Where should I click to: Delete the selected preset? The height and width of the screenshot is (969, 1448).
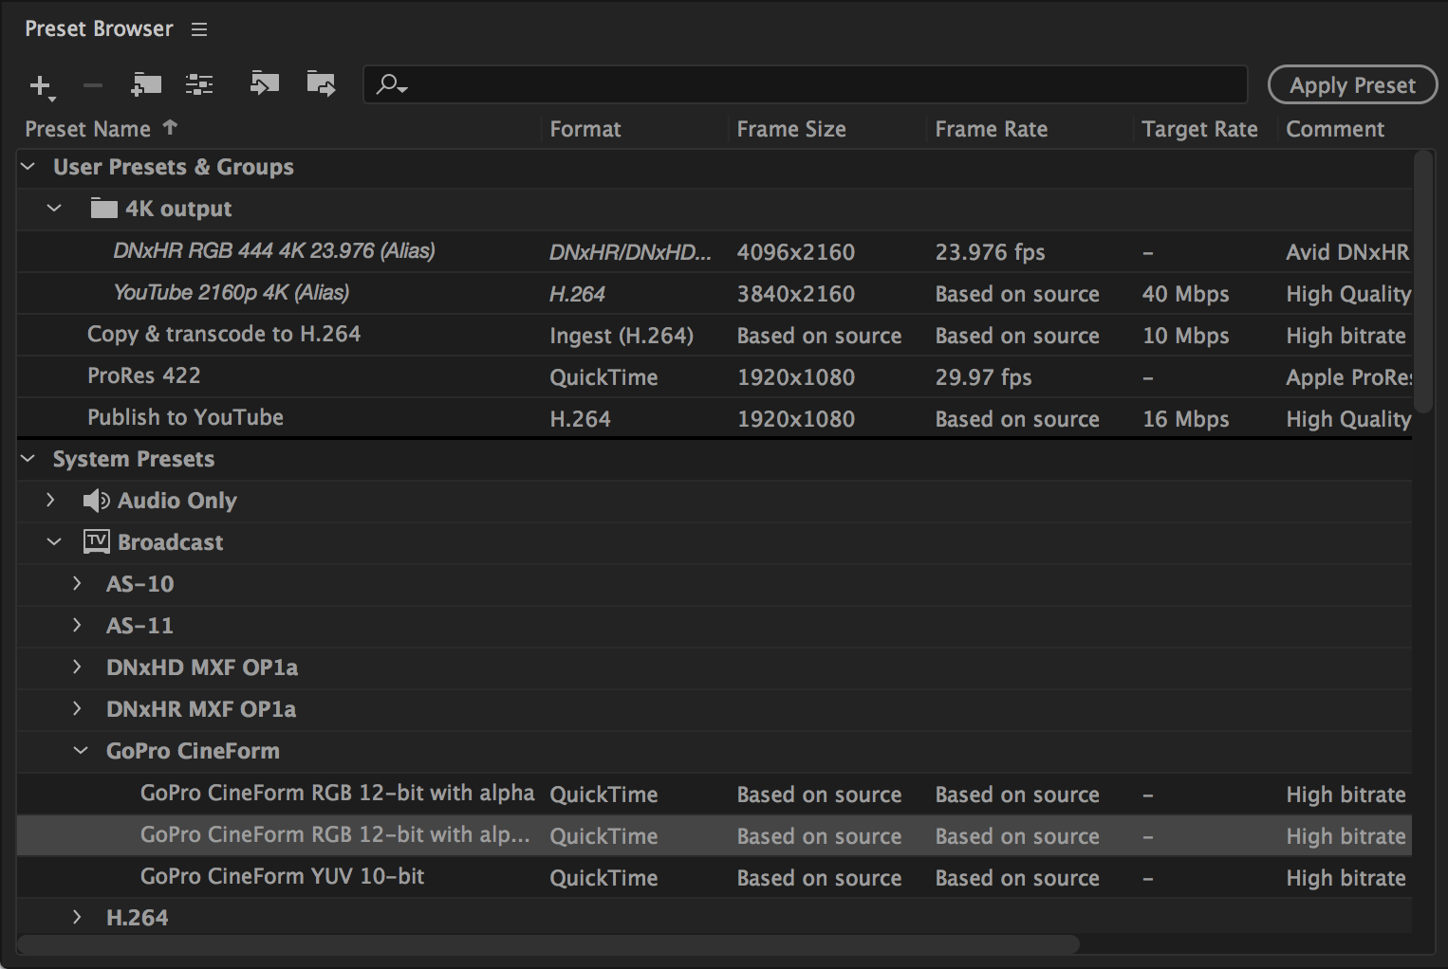(92, 84)
